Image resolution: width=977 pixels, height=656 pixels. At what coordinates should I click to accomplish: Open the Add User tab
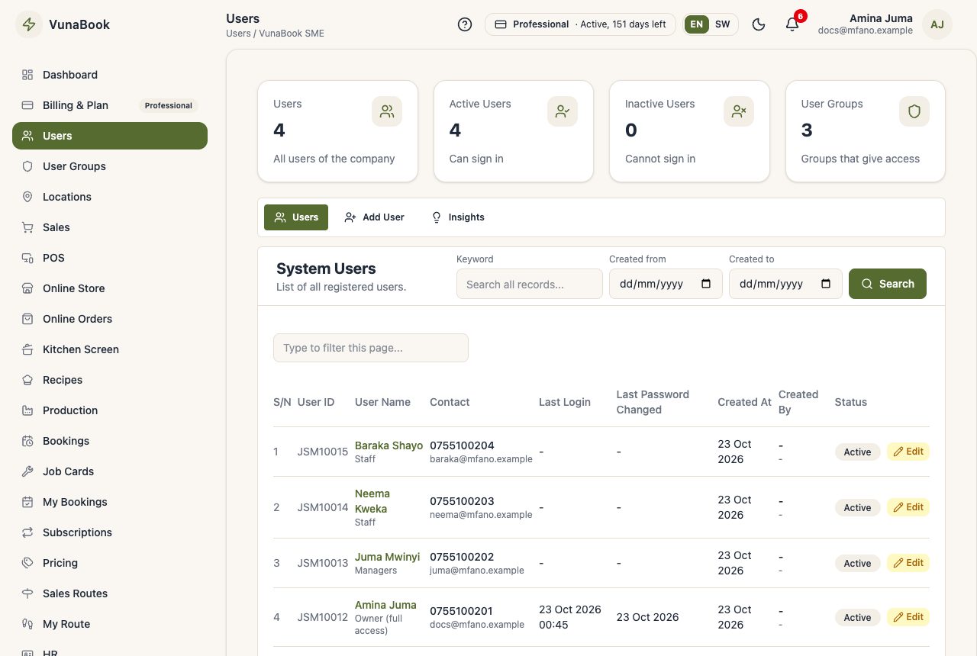374,217
